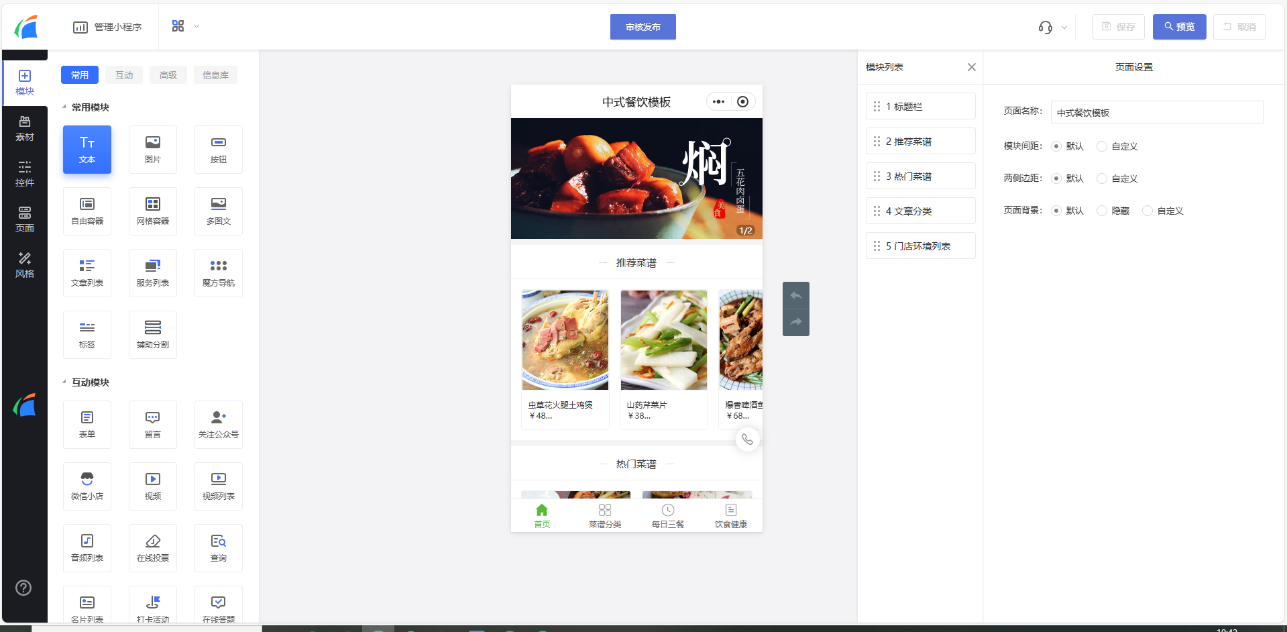
Task: Open the 页面 pages sidebar panel
Action: point(25,220)
